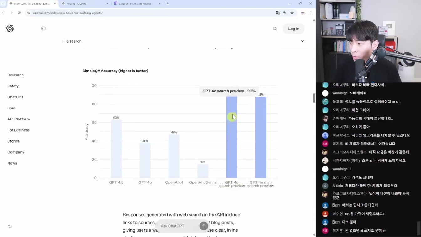Click site info icon beside URL

[x=29, y=13]
